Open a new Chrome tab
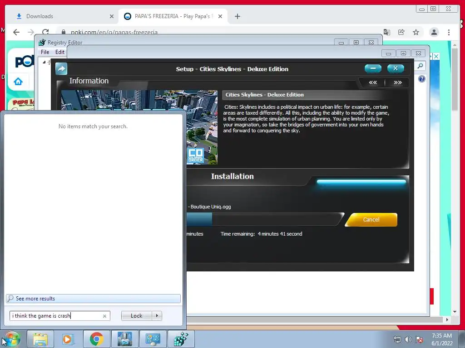The image size is (465, 348). coord(237,16)
